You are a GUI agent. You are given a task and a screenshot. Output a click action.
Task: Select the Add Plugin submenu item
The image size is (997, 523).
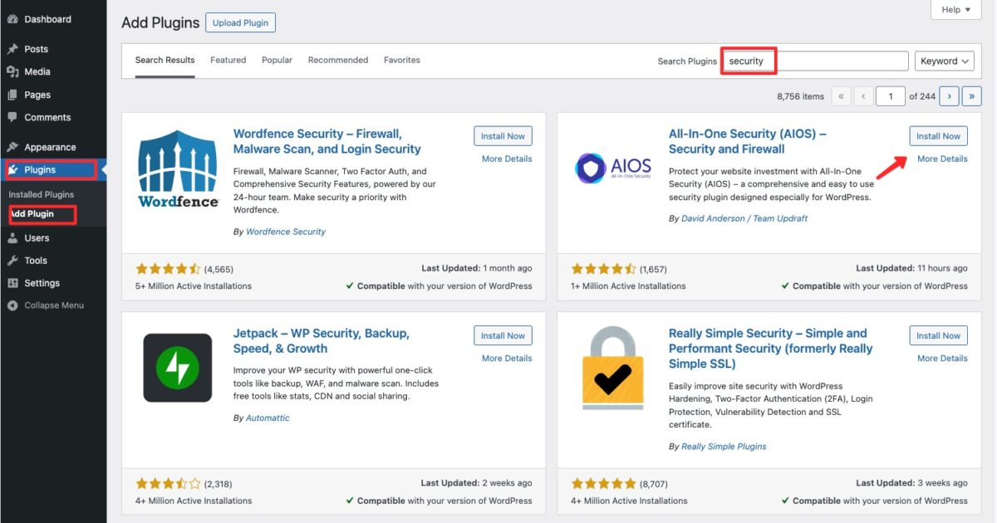coord(33,213)
